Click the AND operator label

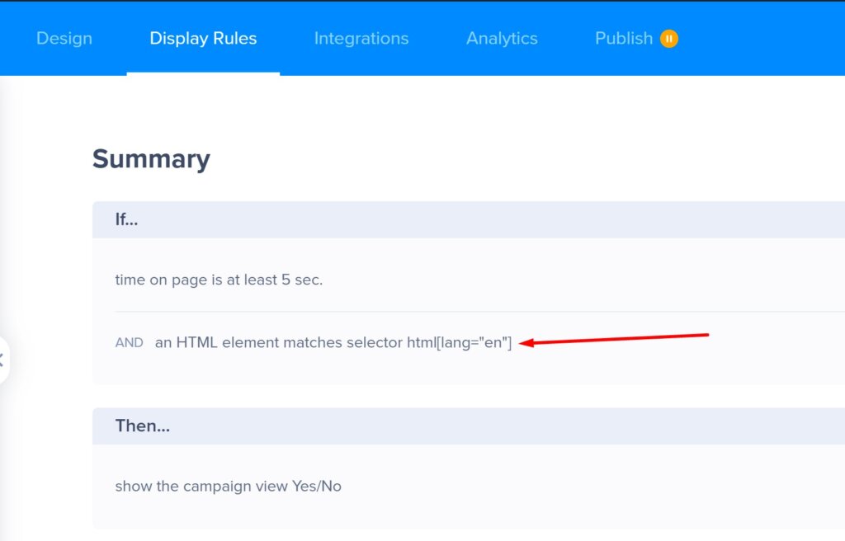(129, 342)
